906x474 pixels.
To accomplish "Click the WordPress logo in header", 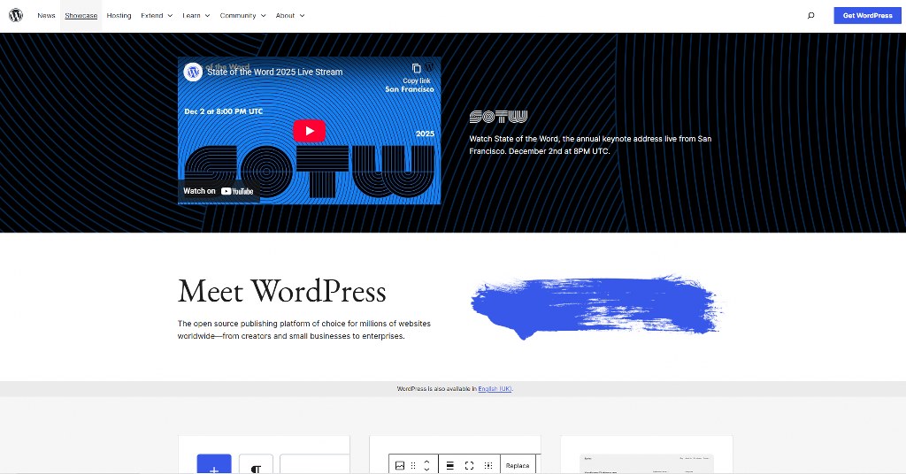I will 16,16.
